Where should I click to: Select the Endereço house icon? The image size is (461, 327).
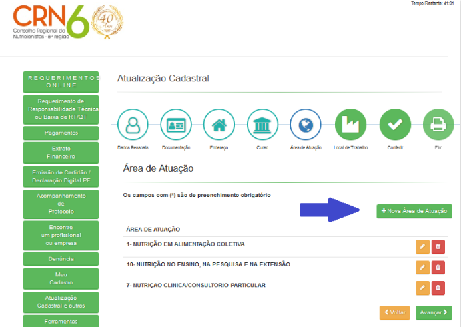click(x=219, y=125)
